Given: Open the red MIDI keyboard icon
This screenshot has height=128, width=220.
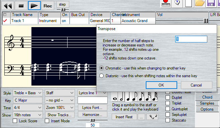Looking at the screenshot, I should pyautogui.click(x=166, y=3).
